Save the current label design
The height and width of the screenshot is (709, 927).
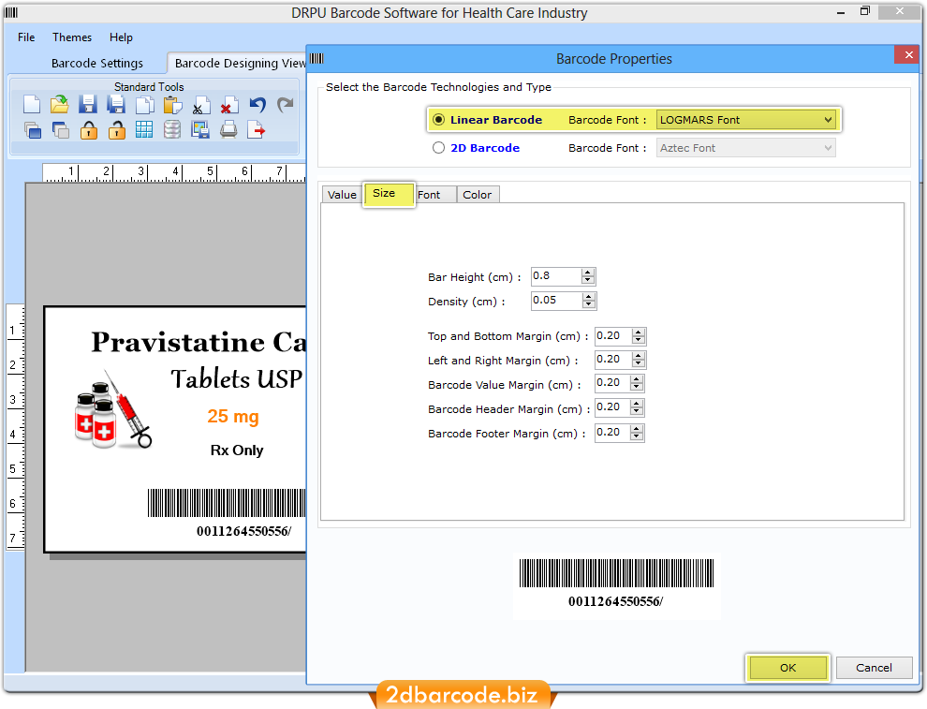88,105
